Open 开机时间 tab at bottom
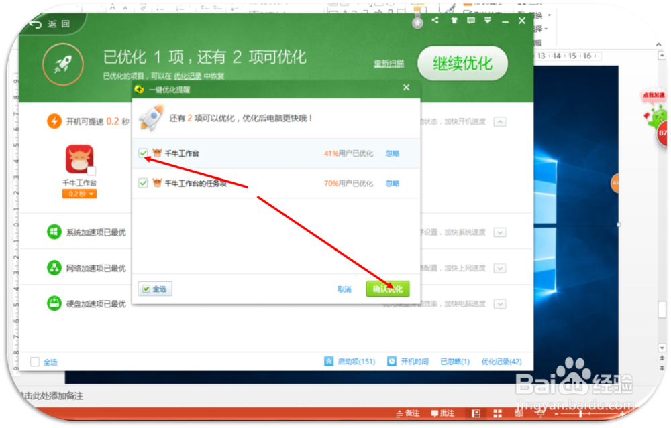The height and width of the screenshot is (428, 671). click(x=414, y=362)
